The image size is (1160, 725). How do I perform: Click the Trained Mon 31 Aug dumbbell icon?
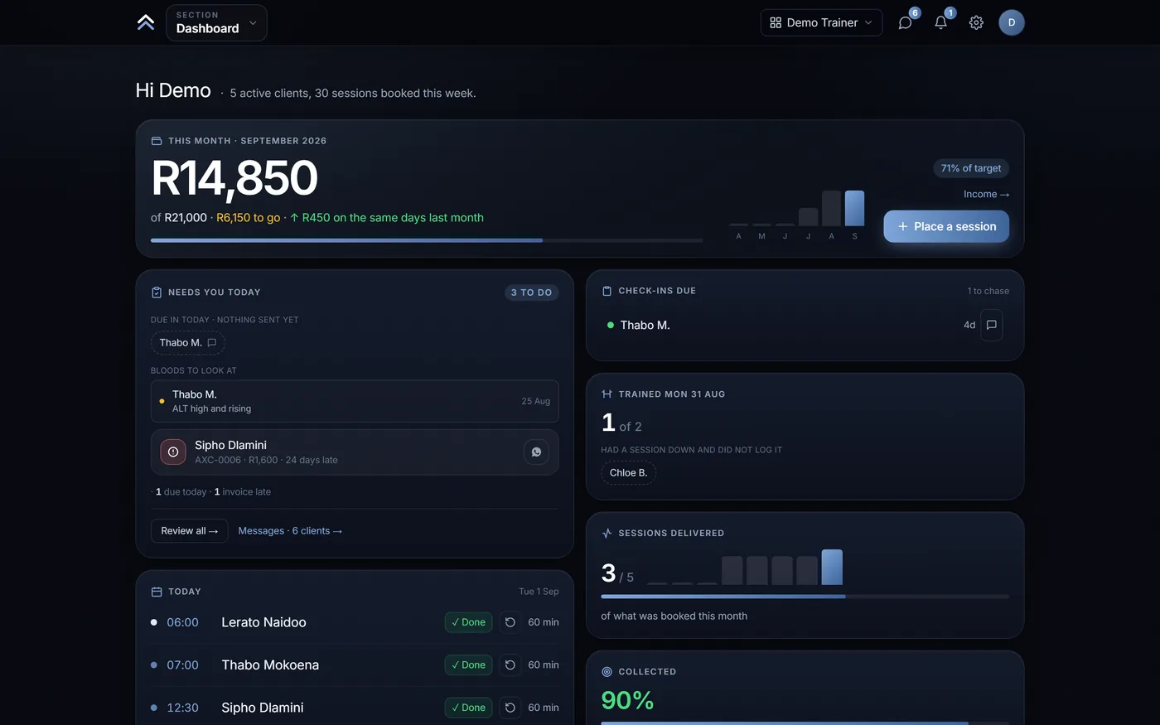click(607, 394)
